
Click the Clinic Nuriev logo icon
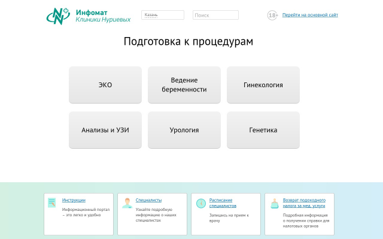pos(58,16)
